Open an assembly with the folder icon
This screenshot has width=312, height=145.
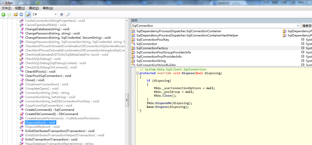pos(16,14)
